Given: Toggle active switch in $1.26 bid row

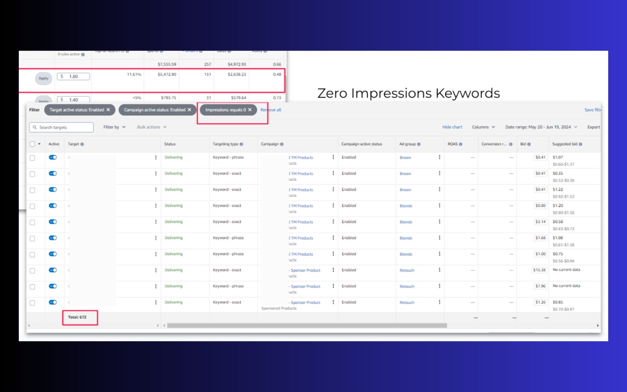Looking at the screenshot, I should pyautogui.click(x=53, y=302).
